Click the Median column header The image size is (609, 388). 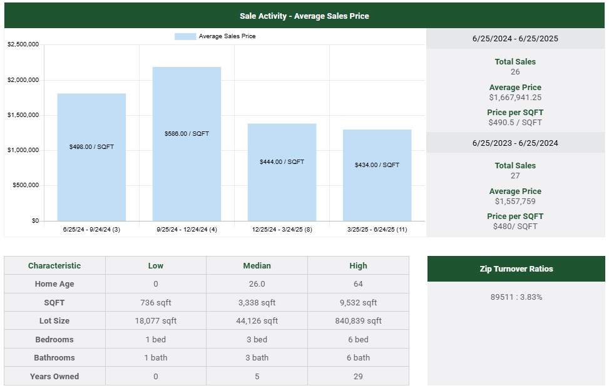(257, 265)
